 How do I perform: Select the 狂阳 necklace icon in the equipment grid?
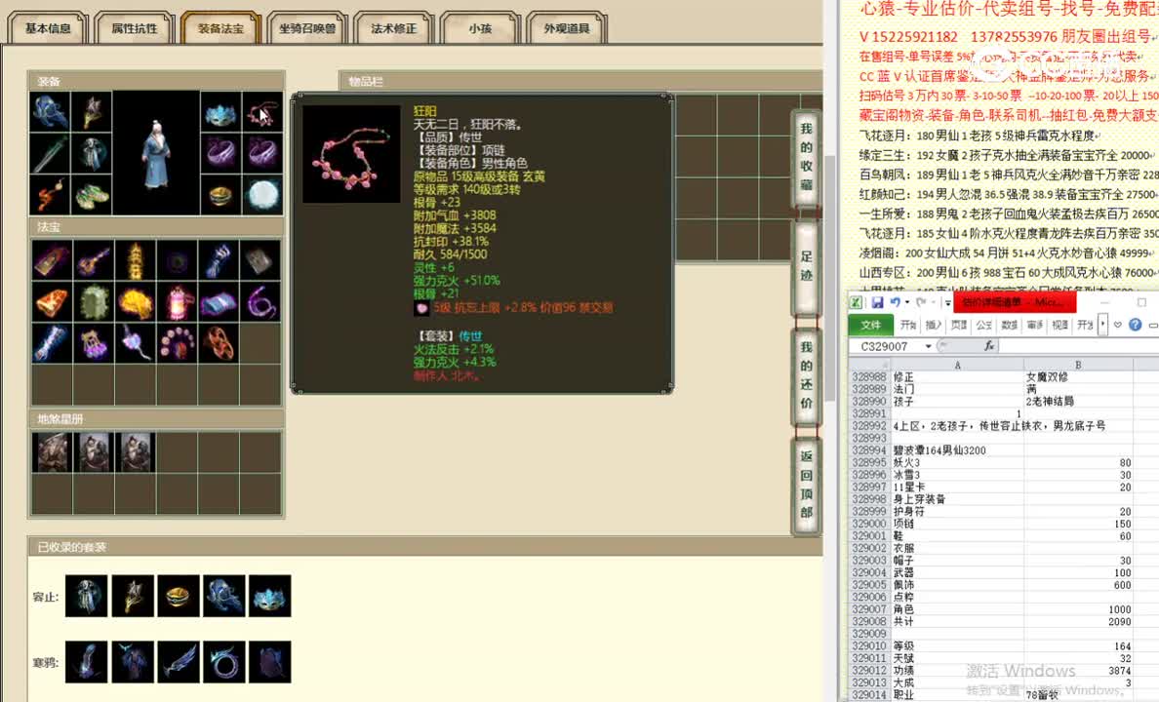pyautogui.click(x=262, y=112)
